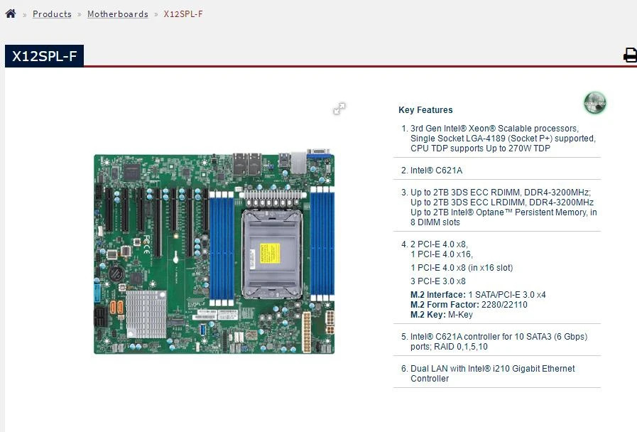Select 'CPU TDP supports Up to 270W TDP' text
Image resolution: width=637 pixels, height=432 pixels.
tap(480, 148)
